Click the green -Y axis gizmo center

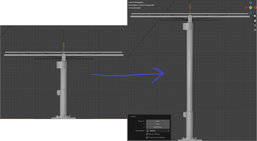(250, 8)
